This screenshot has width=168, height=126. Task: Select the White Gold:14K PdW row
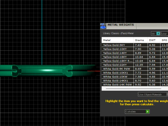tap(135, 85)
